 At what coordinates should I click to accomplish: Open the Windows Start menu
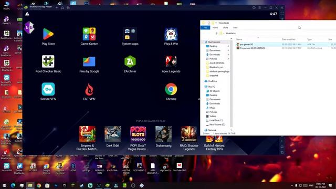[x=4, y=185]
